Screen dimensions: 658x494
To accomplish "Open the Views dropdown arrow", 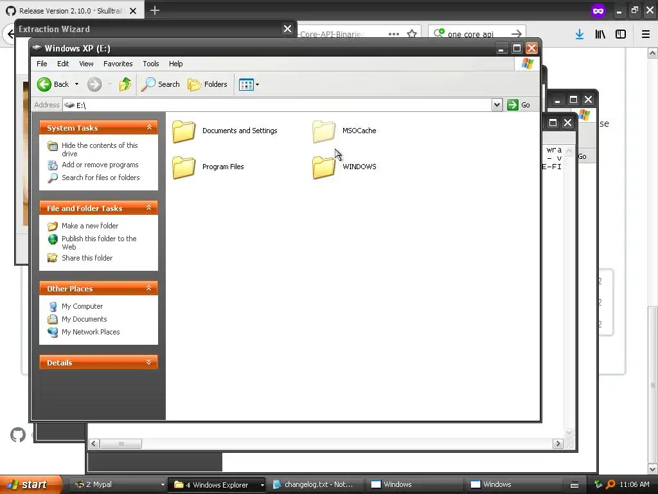I will 257,84.
